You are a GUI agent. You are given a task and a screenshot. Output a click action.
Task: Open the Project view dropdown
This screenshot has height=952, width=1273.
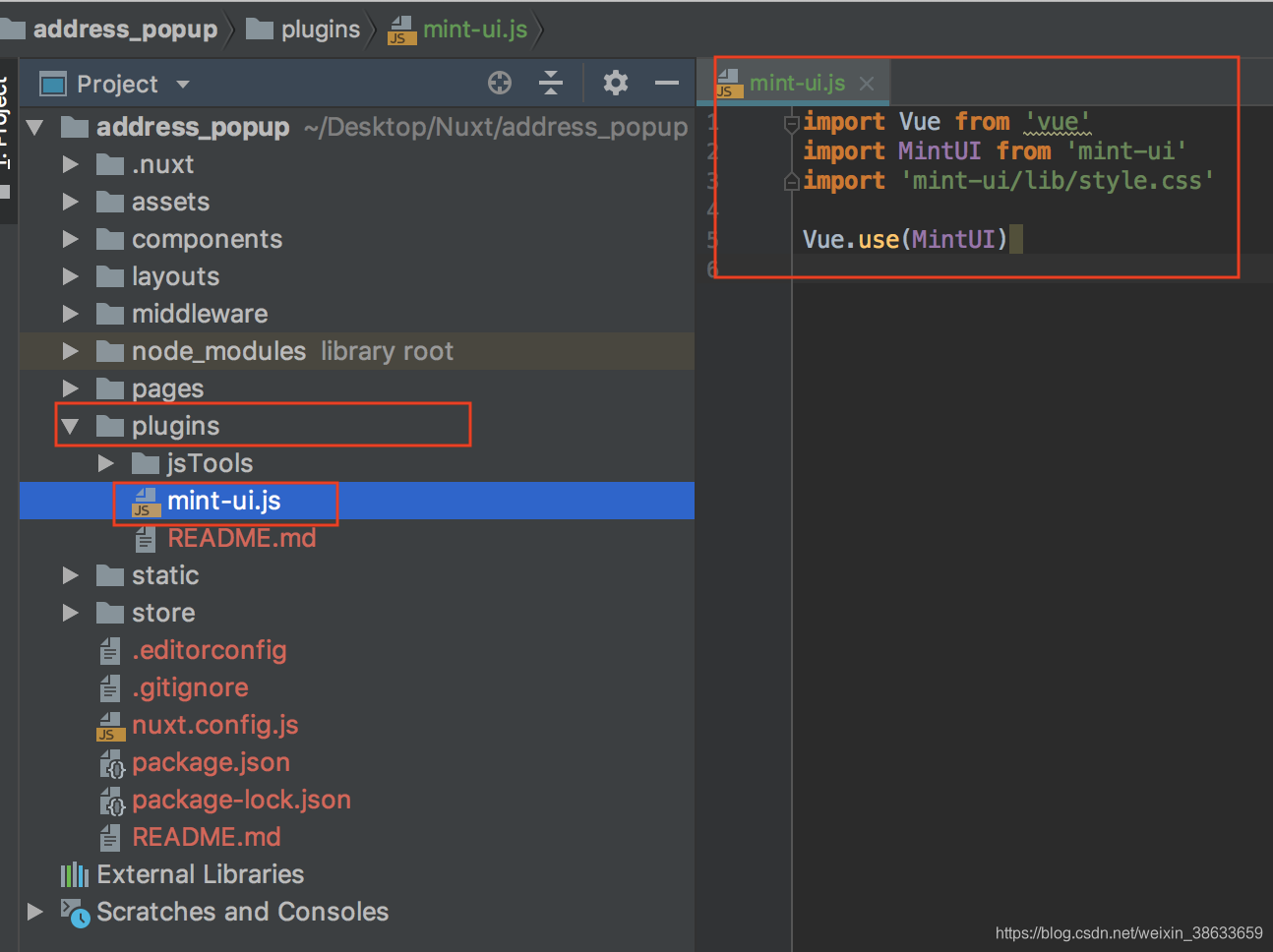tap(183, 85)
